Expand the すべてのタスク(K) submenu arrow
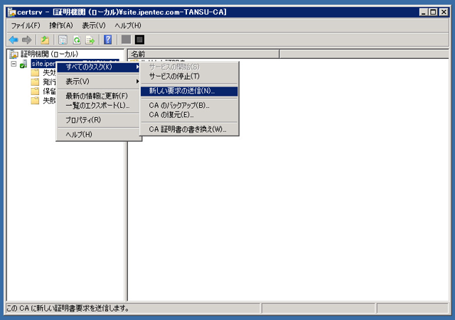455x320 pixels. point(137,67)
